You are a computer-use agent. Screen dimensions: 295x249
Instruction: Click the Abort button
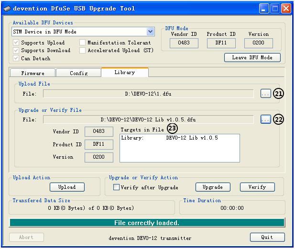[26, 238]
